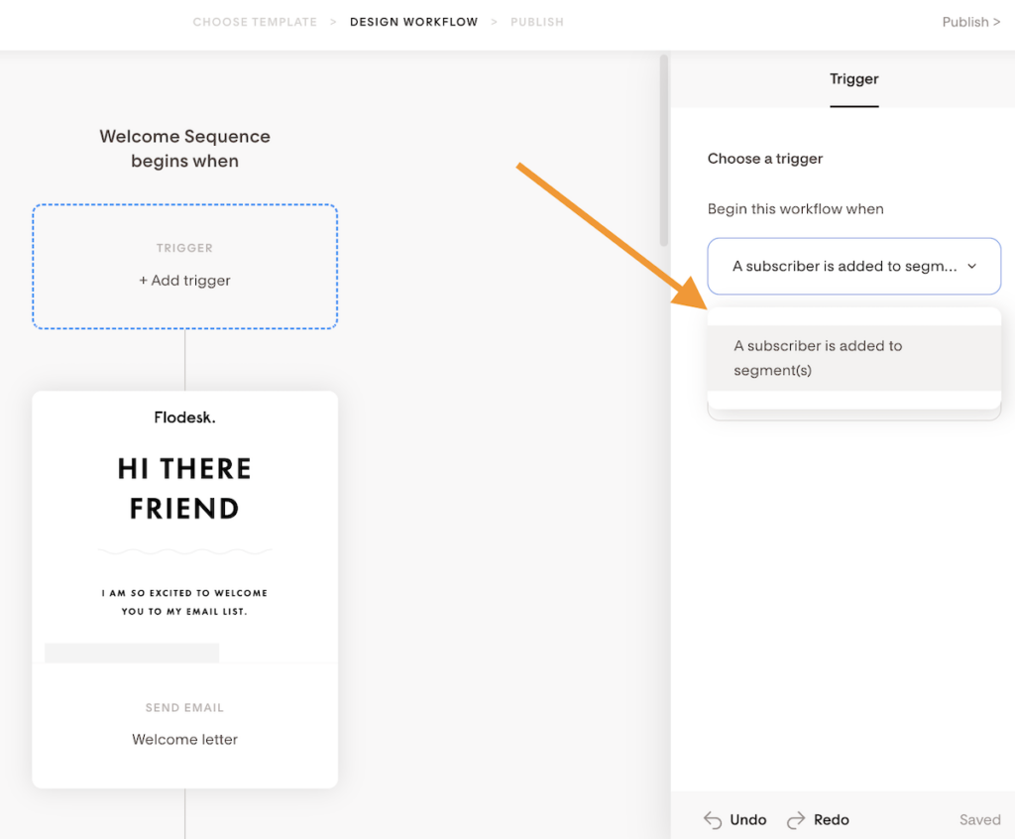Switch to the Trigger tab
This screenshot has width=1015, height=839.
click(x=853, y=79)
